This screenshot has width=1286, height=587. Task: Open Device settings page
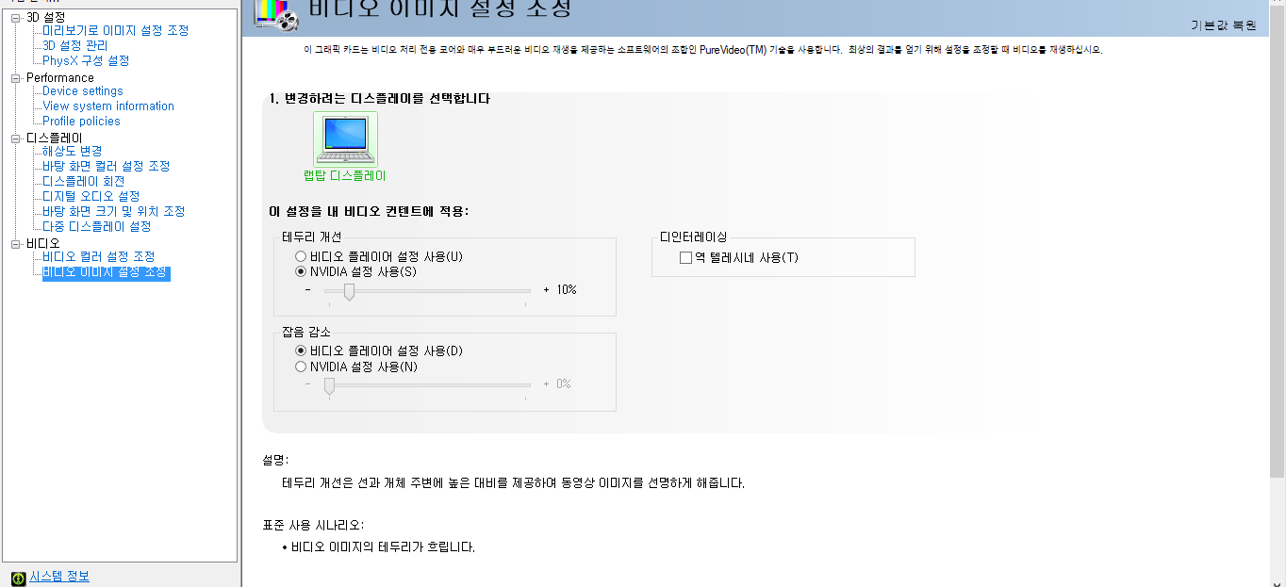(x=83, y=91)
